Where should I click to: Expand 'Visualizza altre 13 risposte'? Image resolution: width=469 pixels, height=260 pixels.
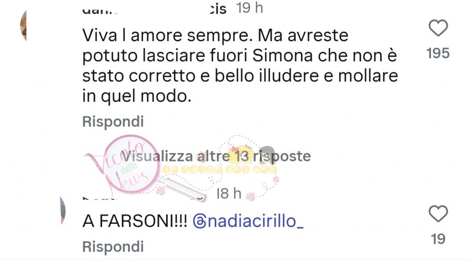click(x=216, y=156)
